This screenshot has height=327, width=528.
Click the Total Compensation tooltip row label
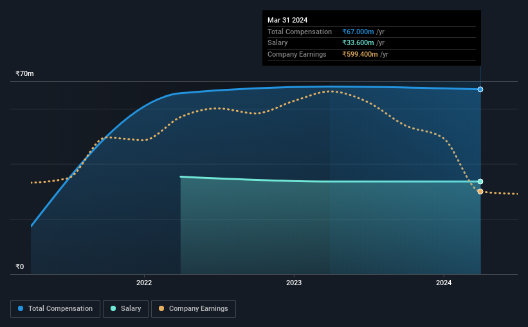tap(300, 32)
